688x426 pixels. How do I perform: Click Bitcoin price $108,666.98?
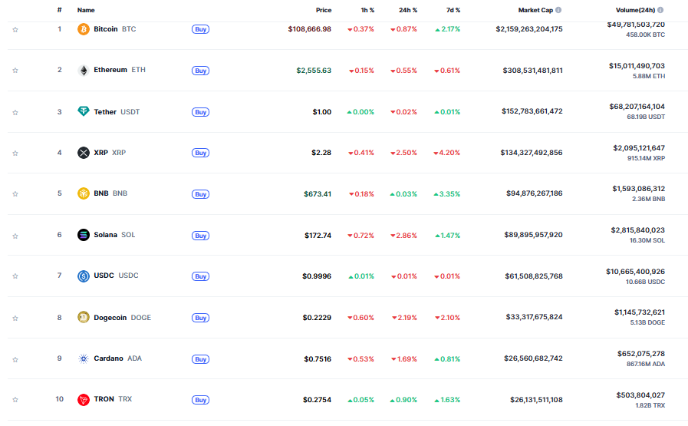310,29
